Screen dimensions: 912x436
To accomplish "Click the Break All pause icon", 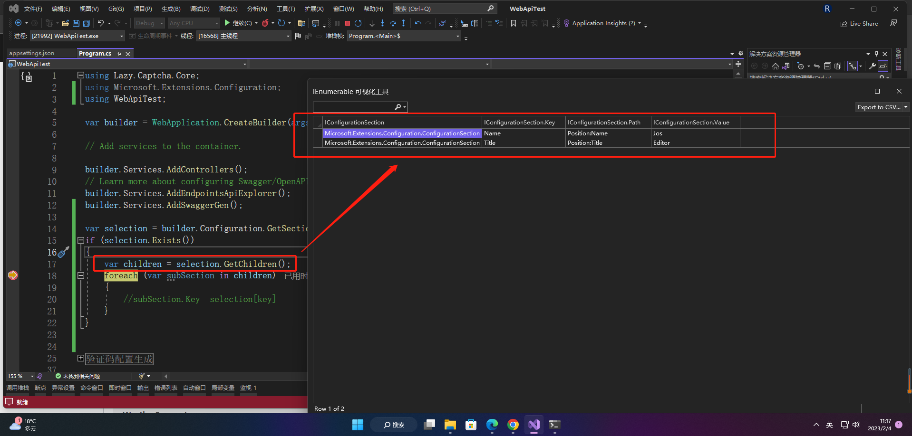I will tap(337, 23).
